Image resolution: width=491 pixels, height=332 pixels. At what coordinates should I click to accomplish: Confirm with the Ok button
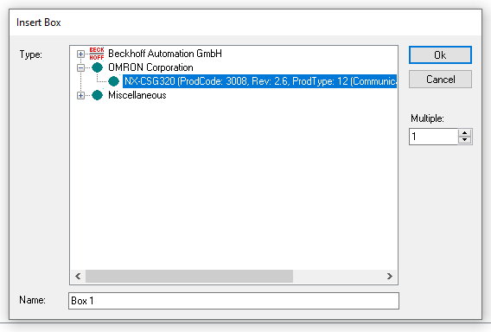pos(440,55)
